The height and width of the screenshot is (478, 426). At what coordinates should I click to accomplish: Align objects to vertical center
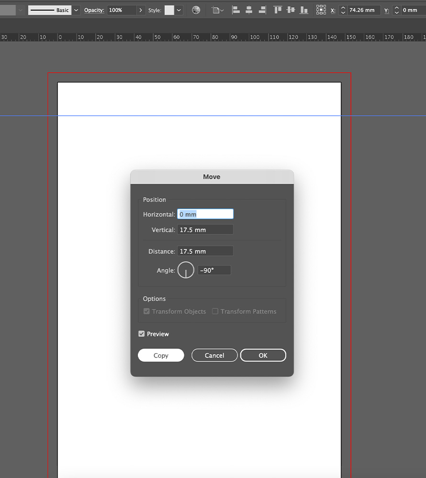pyautogui.click(x=291, y=10)
